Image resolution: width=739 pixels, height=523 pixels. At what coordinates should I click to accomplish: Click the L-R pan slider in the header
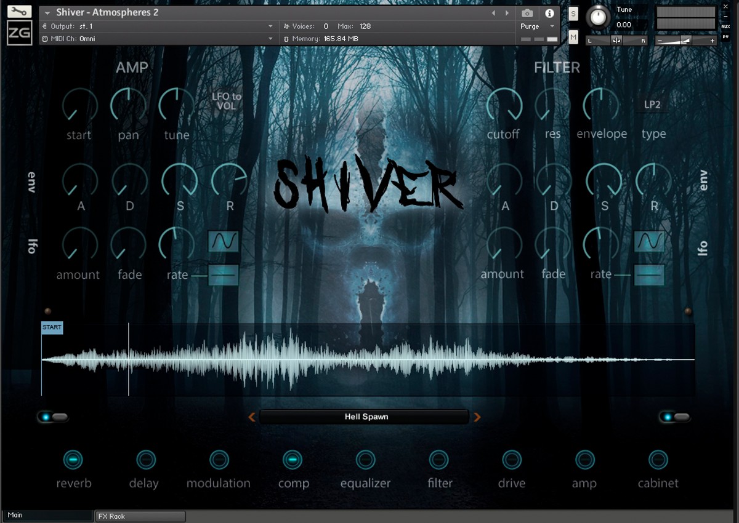pos(616,41)
